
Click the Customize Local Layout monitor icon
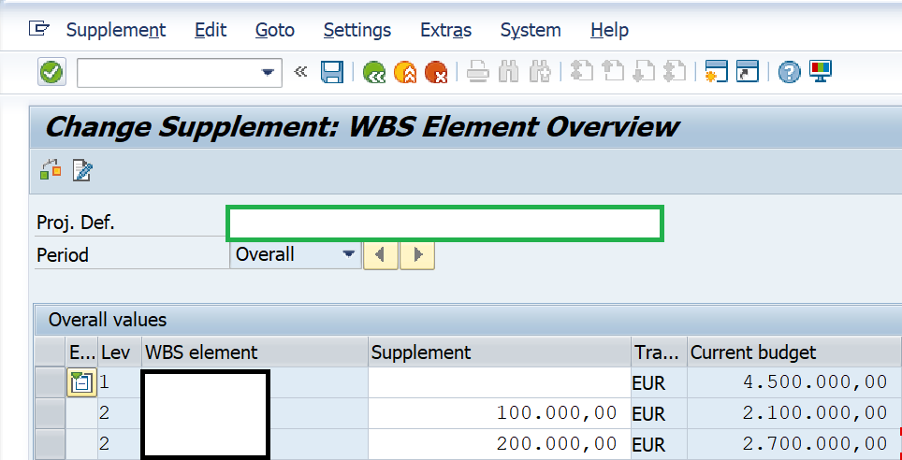click(x=821, y=72)
